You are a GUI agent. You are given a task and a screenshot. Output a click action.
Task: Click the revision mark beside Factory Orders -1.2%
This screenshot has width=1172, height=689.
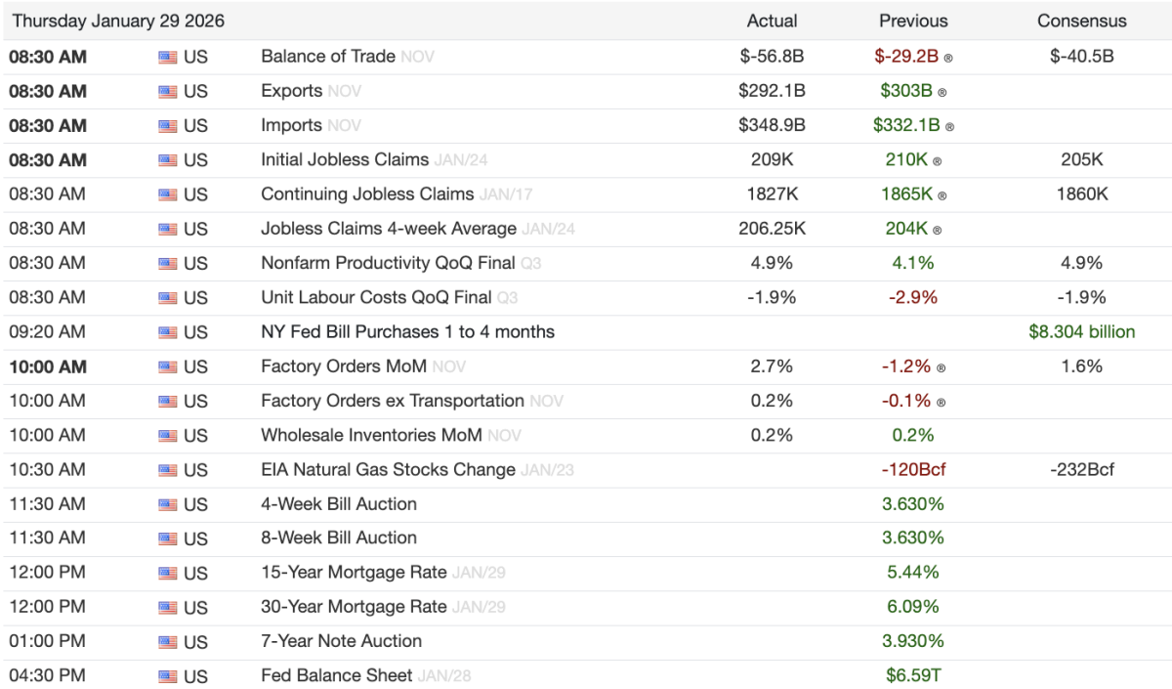click(942, 368)
